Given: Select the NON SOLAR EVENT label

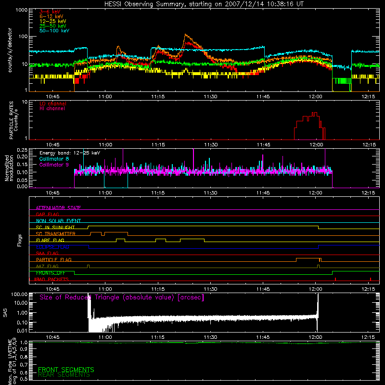Looking at the screenshot, I should pyautogui.click(x=58, y=221).
